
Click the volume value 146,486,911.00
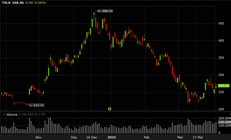(x=33, y=114)
